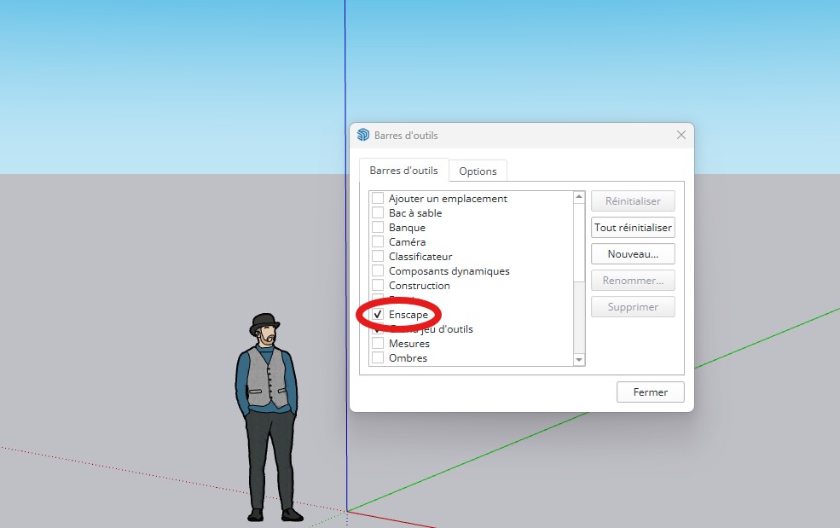The width and height of the screenshot is (840, 528).
Task: Disable the Enscape toolbar checkbox
Action: pyautogui.click(x=378, y=314)
